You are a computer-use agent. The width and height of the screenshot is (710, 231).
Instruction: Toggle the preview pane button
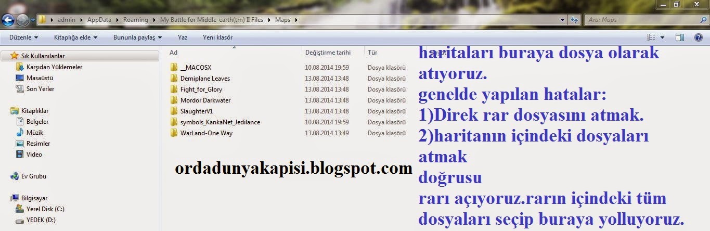point(680,37)
